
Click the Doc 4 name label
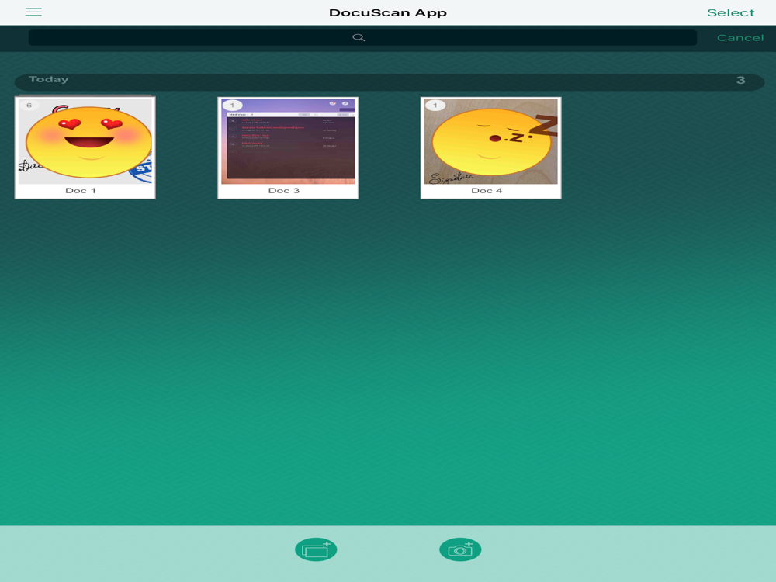pyautogui.click(x=487, y=191)
